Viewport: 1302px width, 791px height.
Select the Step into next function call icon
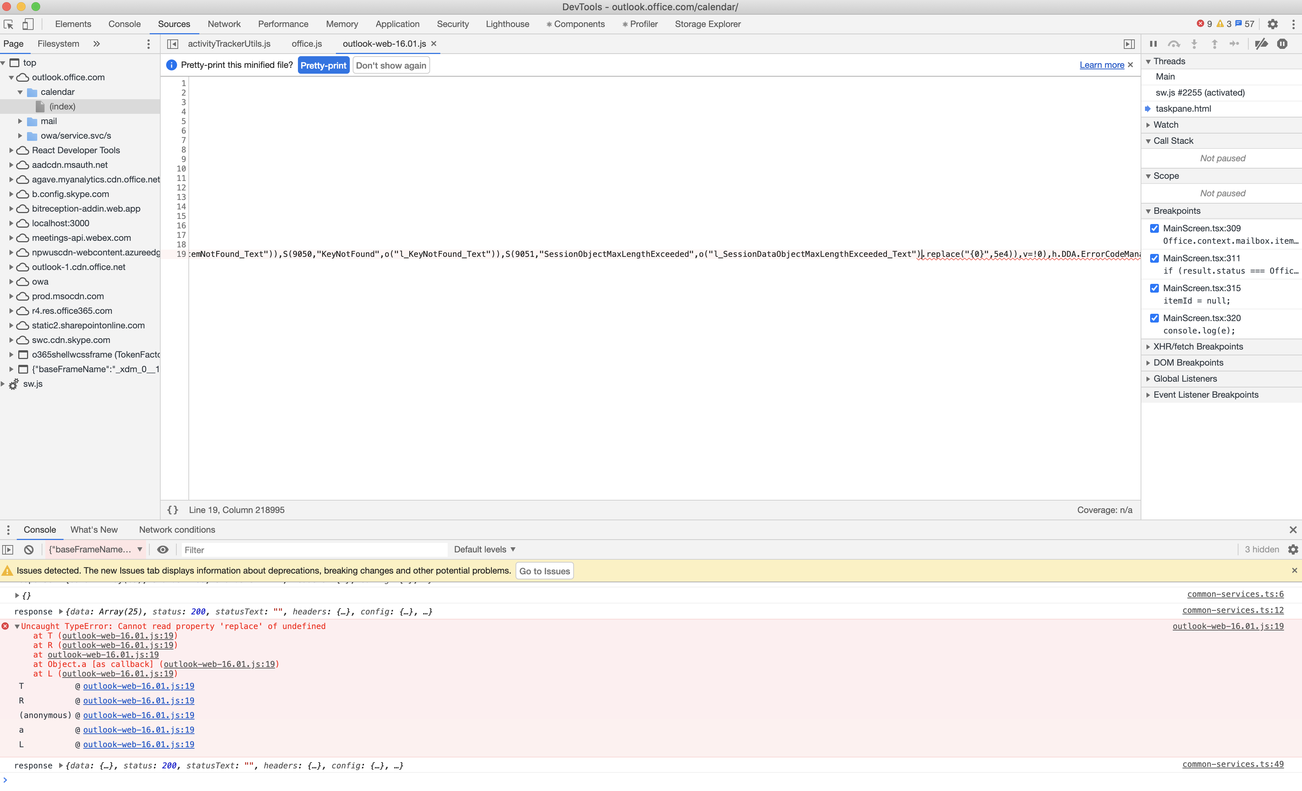point(1194,44)
